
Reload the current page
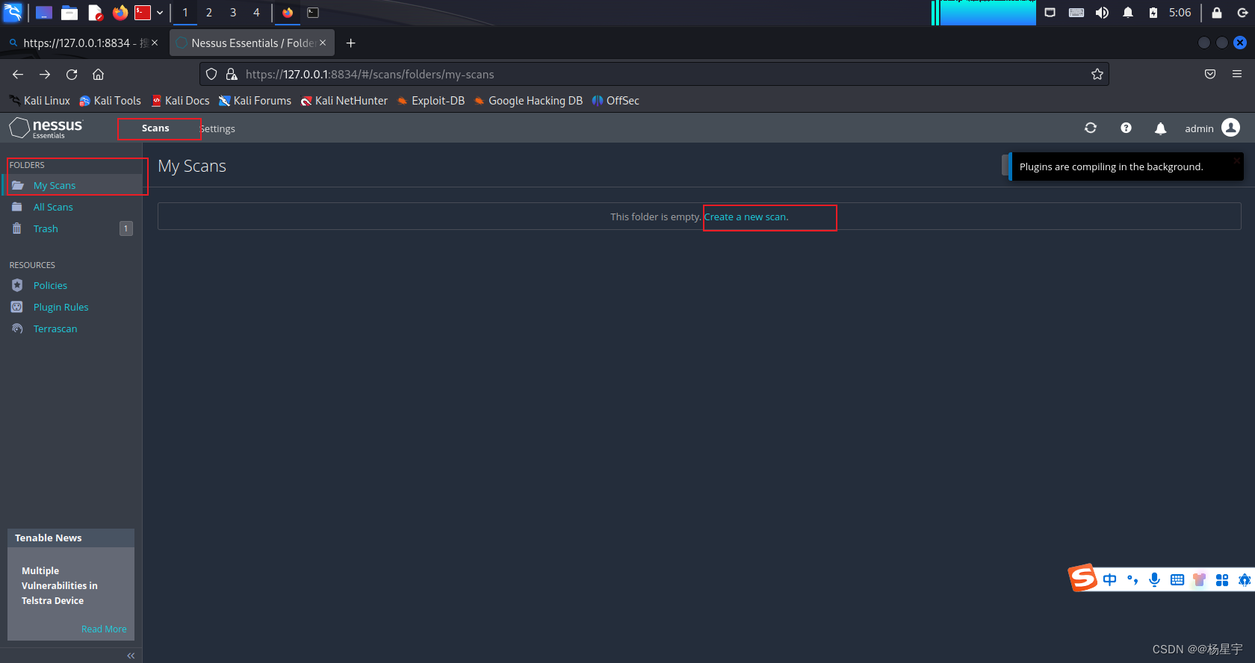coord(72,74)
